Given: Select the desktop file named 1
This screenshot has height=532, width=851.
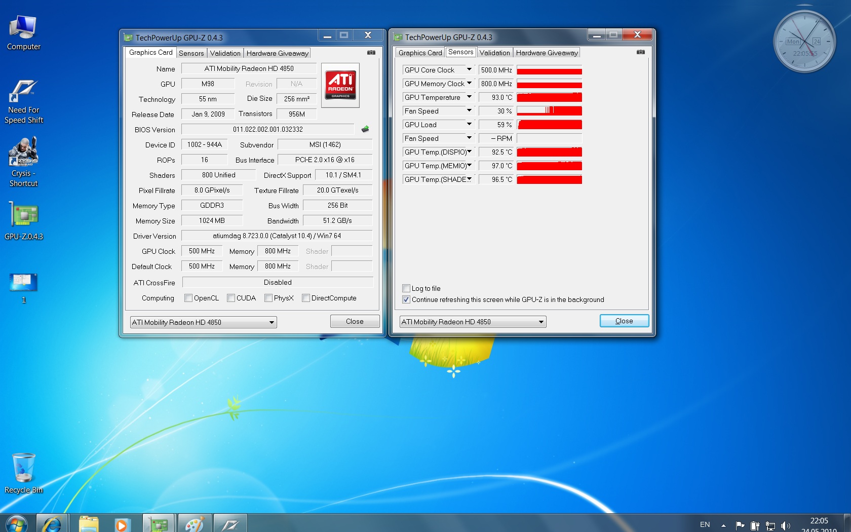Looking at the screenshot, I should [23, 288].
